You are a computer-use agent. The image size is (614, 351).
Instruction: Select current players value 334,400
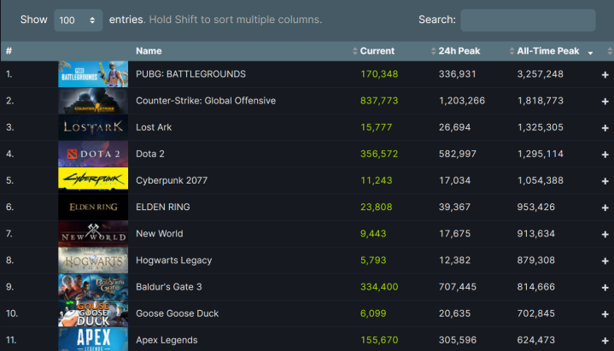coord(379,287)
